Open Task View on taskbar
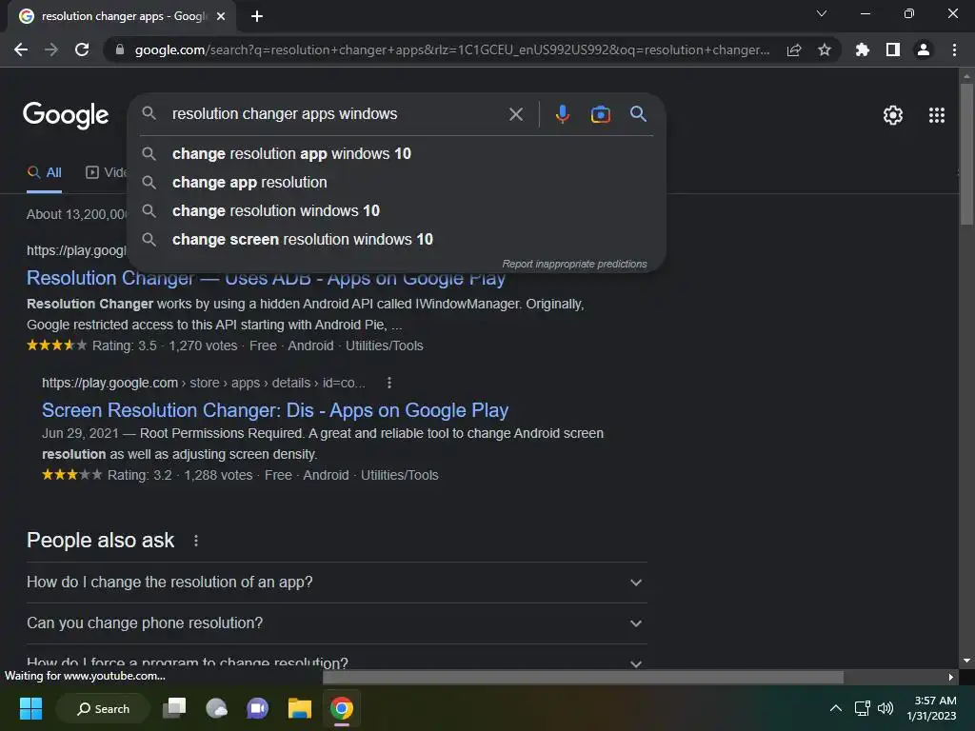Viewport: 975px width, 731px height. point(174,708)
